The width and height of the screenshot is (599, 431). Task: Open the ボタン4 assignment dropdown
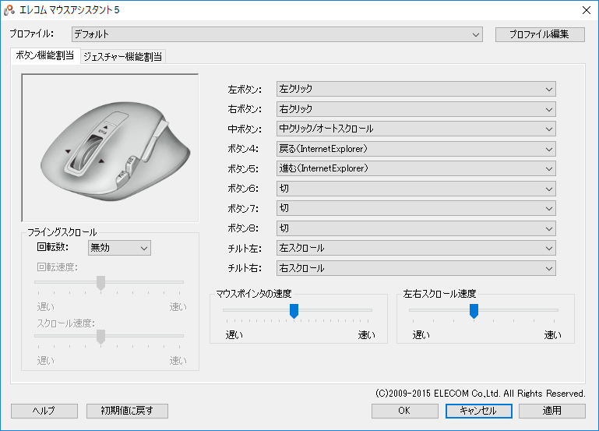[416, 148]
